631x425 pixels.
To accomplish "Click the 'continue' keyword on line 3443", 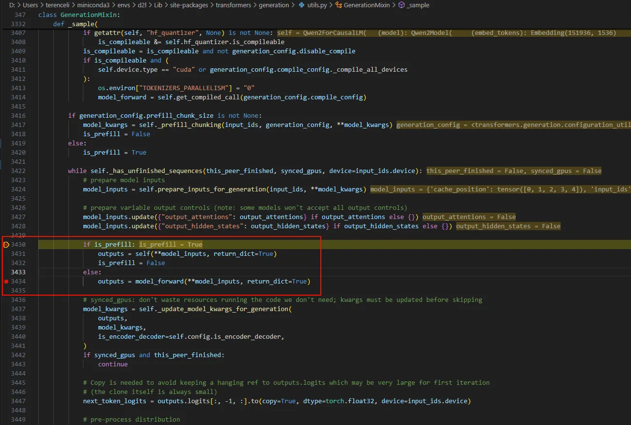I will point(113,364).
